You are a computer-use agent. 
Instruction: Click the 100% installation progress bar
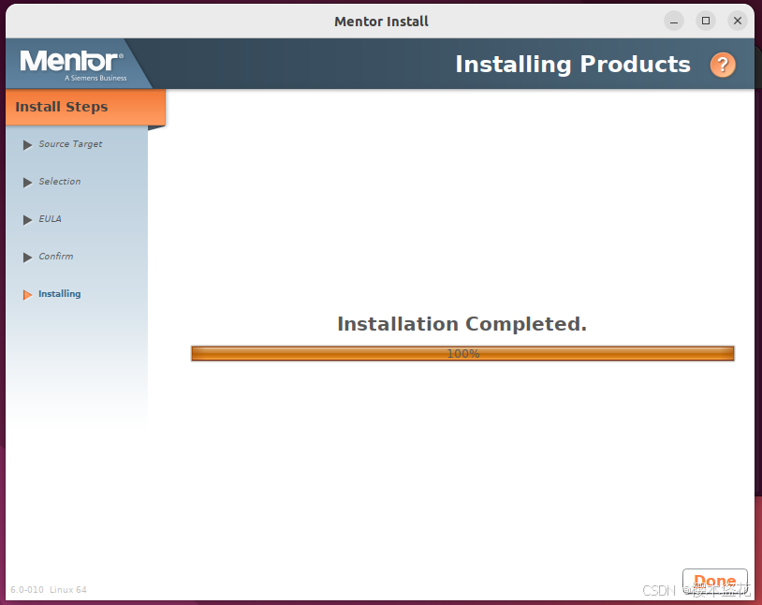[462, 354]
